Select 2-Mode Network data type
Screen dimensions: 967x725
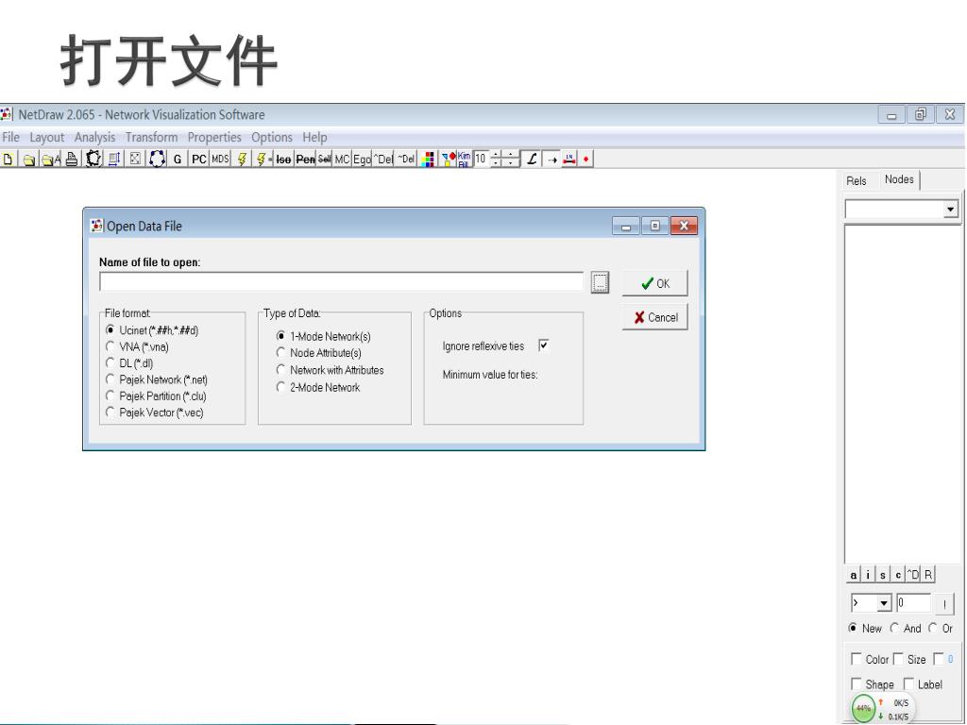point(317,387)
